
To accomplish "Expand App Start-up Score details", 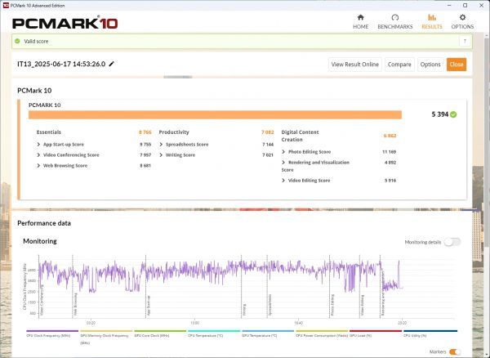I will [38, 145].
